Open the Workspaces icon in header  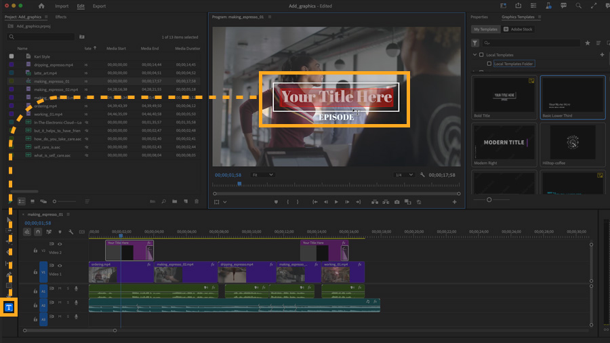(x=504, y=5)
